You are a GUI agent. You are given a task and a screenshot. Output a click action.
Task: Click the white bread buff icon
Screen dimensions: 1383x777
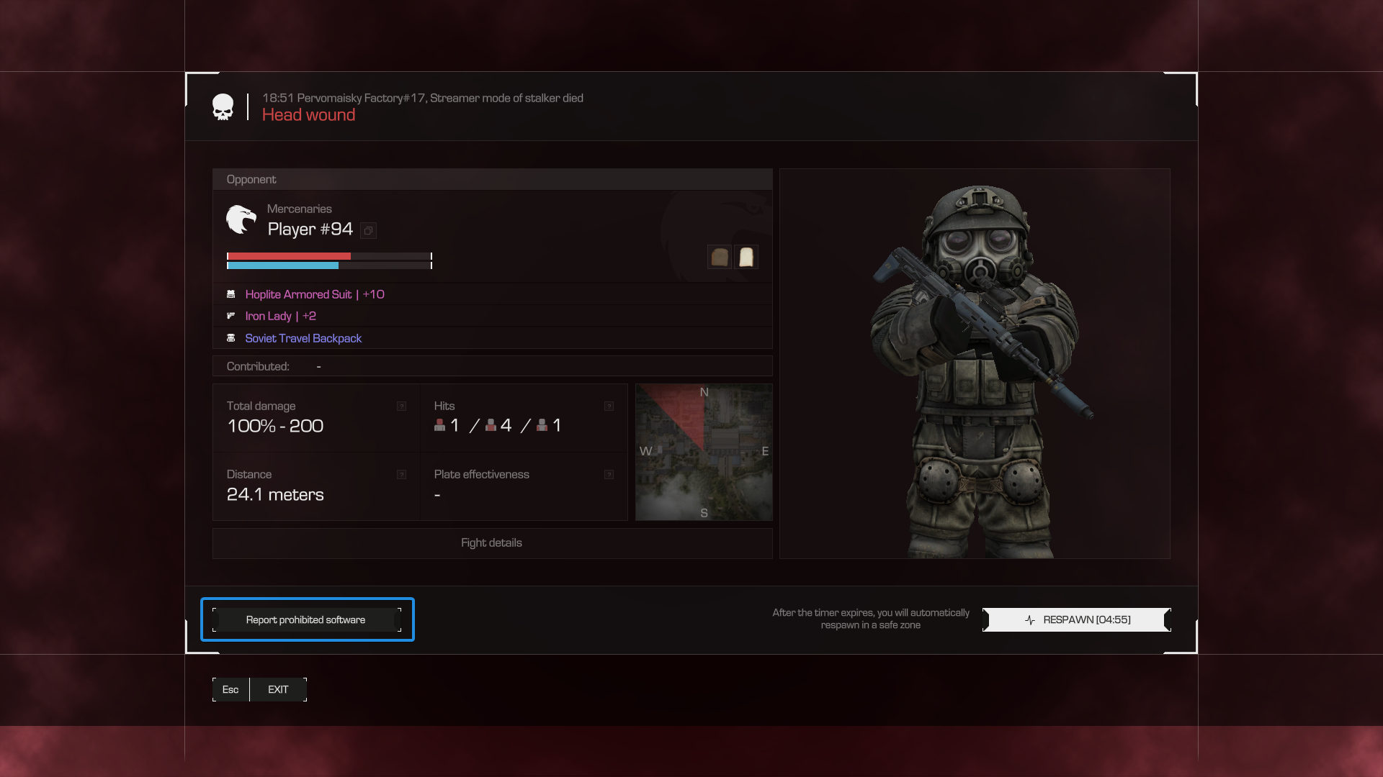(x=746, y=257)
